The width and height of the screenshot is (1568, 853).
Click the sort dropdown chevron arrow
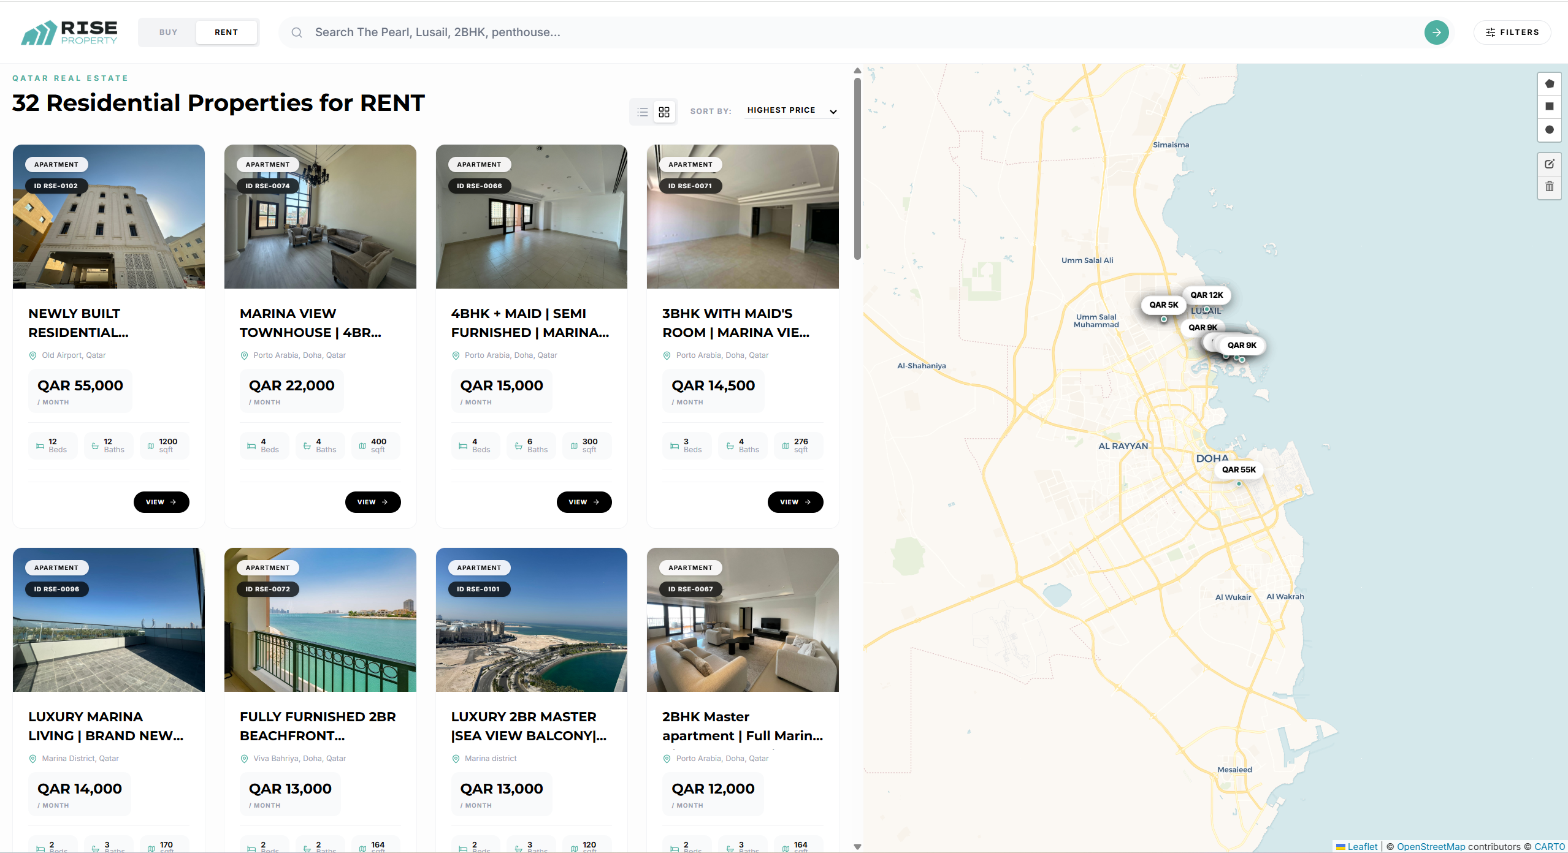point(833,112)
